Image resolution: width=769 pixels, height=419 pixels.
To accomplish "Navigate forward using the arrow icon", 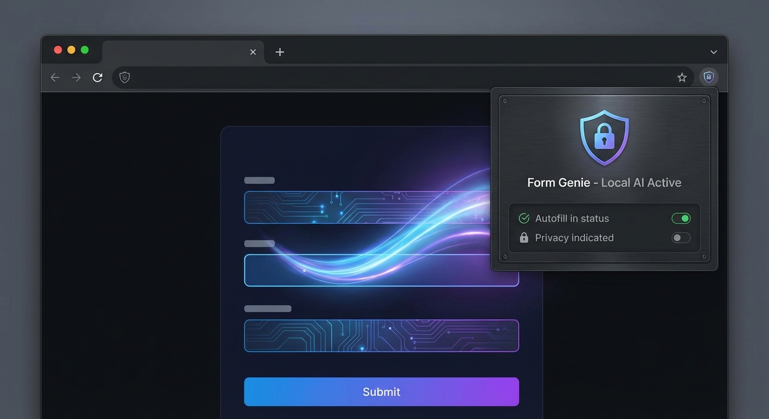I will point(76,77).
